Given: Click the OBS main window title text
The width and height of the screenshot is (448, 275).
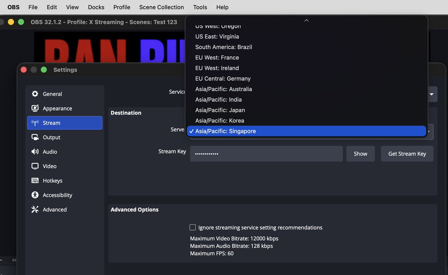Looking at the screenshot, I should 104,22.
